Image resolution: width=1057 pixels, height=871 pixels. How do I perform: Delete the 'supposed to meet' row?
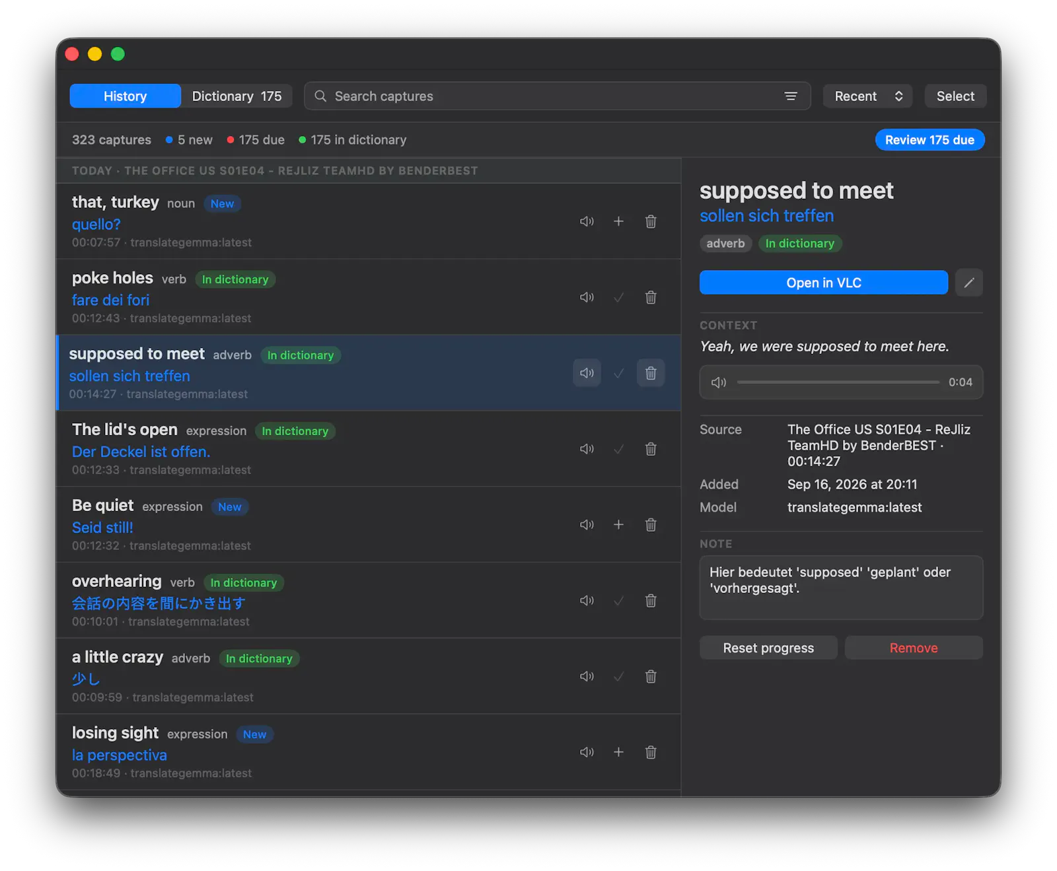click(651, 373)
